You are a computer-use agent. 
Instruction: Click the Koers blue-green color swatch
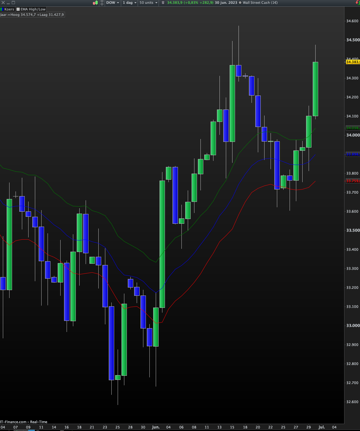(x=2, y=9)
